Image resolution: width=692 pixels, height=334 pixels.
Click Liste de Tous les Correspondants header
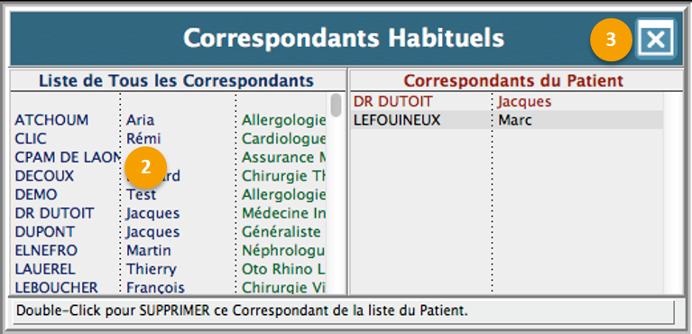(x=177, y=81)
